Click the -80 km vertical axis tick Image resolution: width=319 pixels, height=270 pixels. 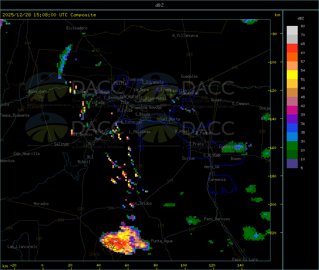click(274, 34)
